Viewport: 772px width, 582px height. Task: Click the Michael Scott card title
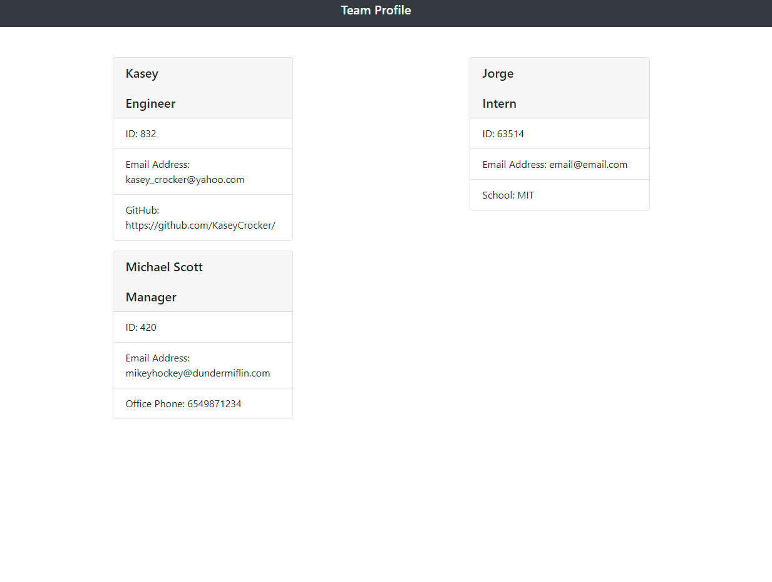[x=164, y=267]
